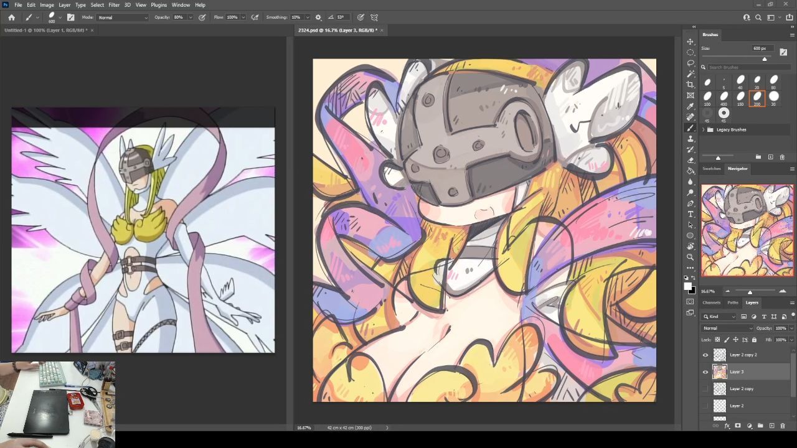Click the brush angle 53° field
This screenshot has height=448, width=797.
342,17
